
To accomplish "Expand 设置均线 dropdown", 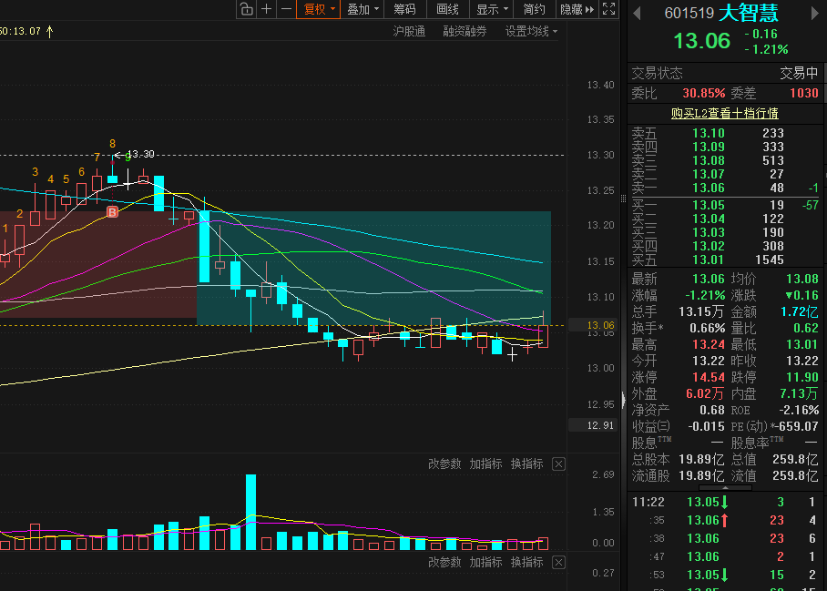I will click(x=531, y=31).
